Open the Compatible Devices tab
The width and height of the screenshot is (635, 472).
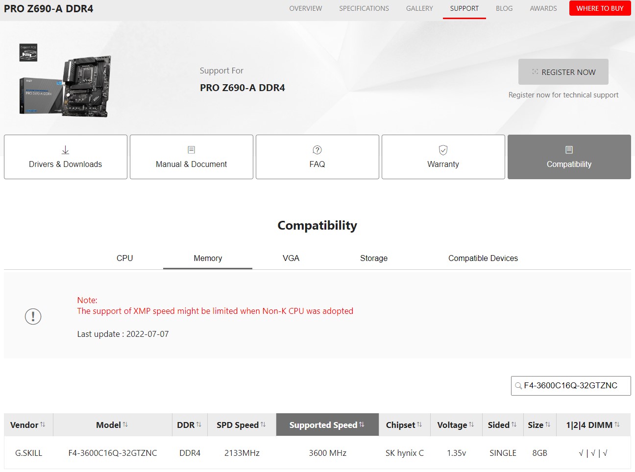click(x=483, y=258)
